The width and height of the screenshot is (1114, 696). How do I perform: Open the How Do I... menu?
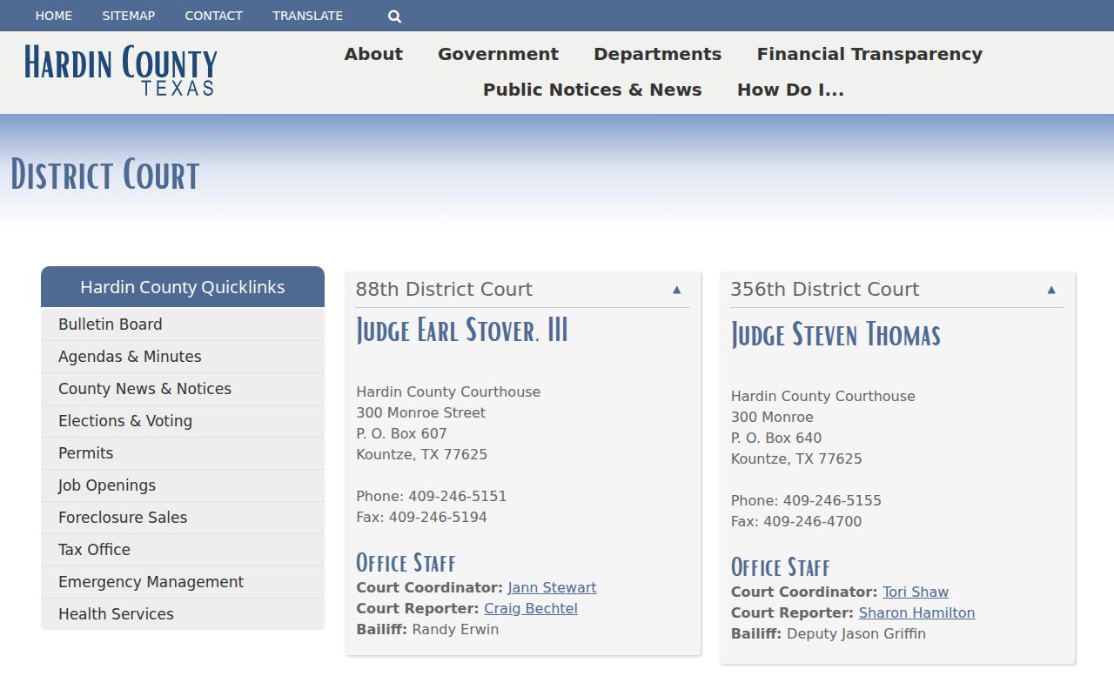(790, 90)
